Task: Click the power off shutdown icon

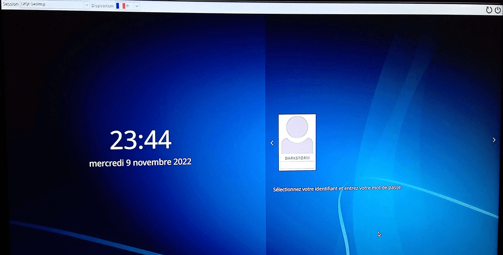Action: pyautogui.click(x=498, y=10)
